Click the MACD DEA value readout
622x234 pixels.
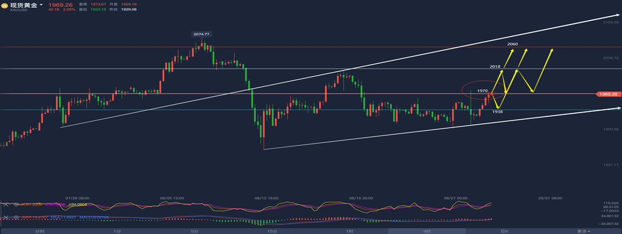pyautogui.click(x=63, y=217)
